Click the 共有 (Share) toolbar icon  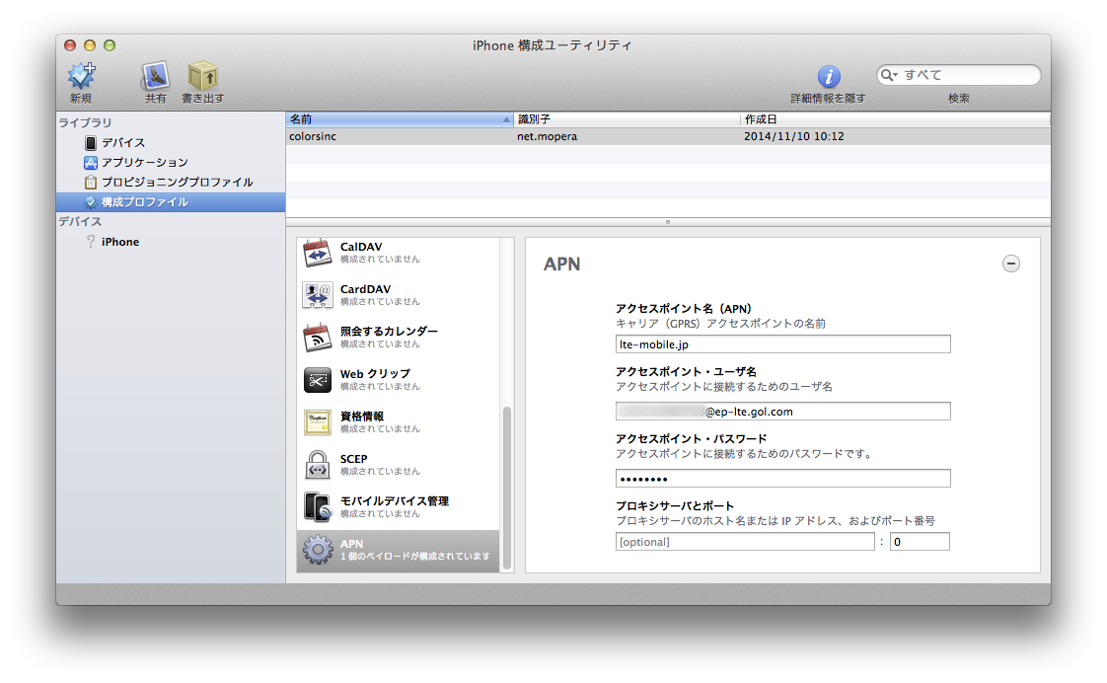155,76
